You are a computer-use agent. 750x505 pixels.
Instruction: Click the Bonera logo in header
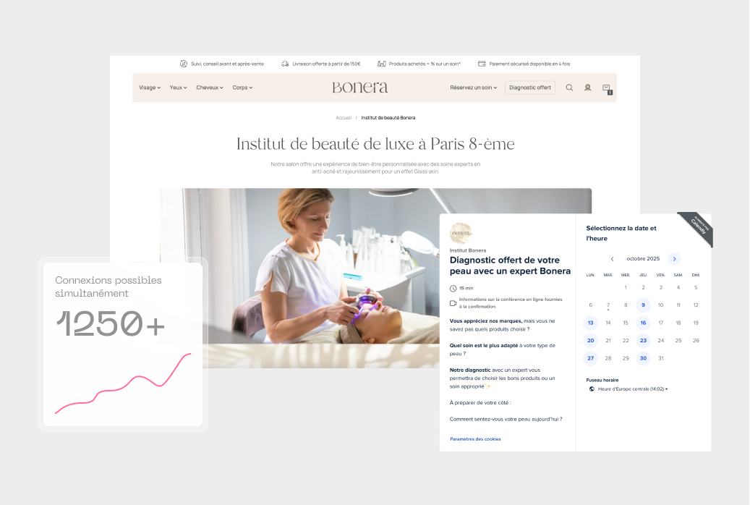tap(360, 88)
